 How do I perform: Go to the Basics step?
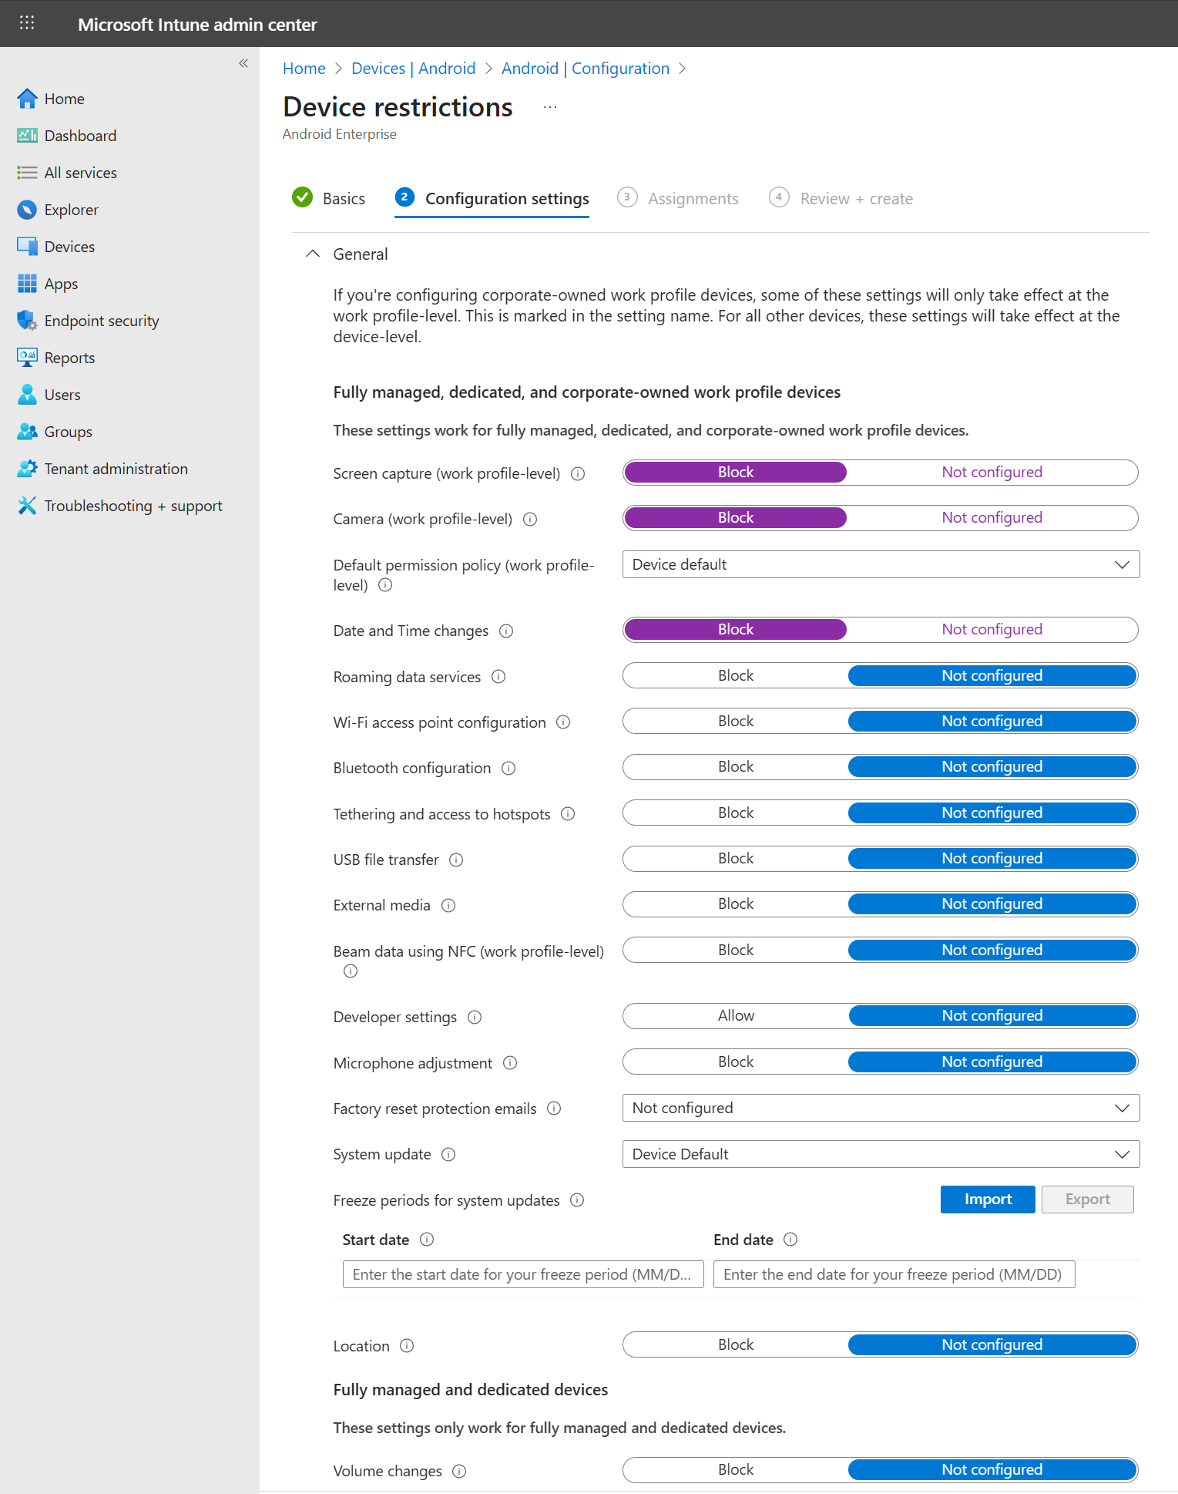[329, 199]
